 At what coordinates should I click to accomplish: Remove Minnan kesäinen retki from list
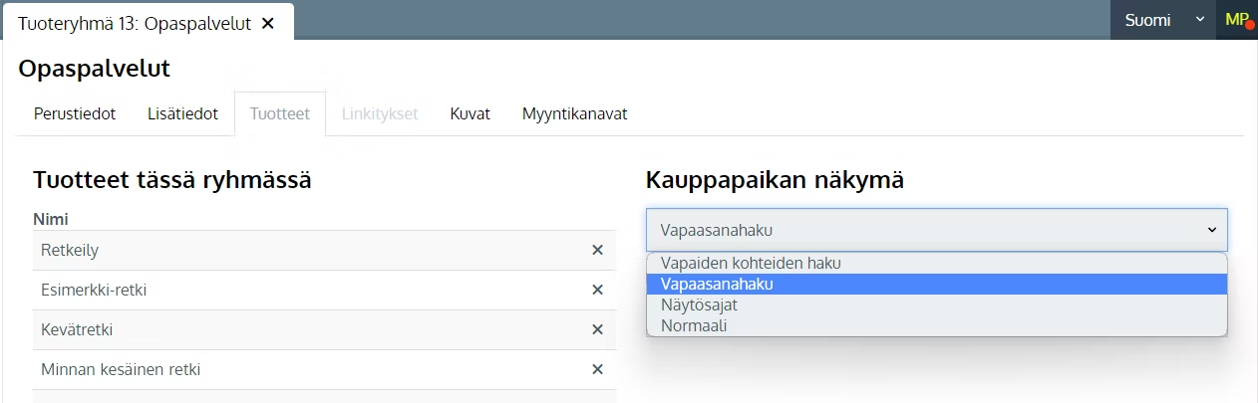click(598, 369)
